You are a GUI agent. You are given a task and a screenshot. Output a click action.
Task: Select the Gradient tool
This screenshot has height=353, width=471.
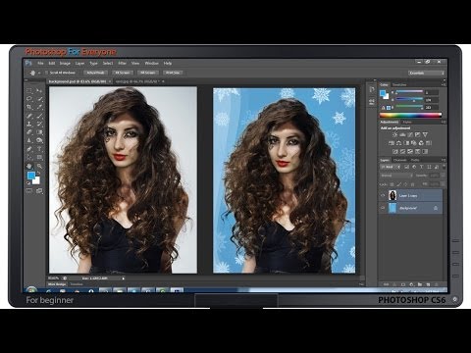coord(39,132)
